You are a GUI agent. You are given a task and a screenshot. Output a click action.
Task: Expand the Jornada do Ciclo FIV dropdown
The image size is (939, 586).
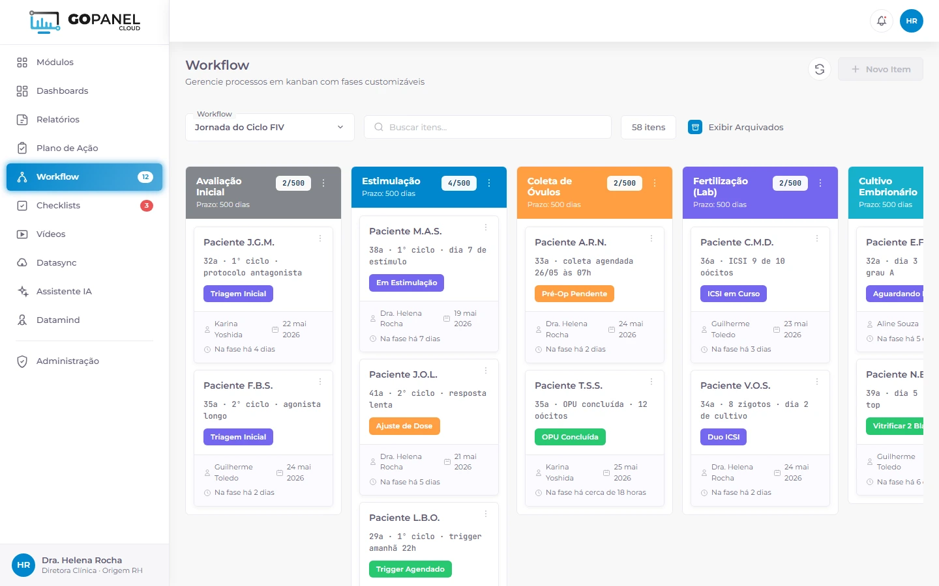(270, 127)
